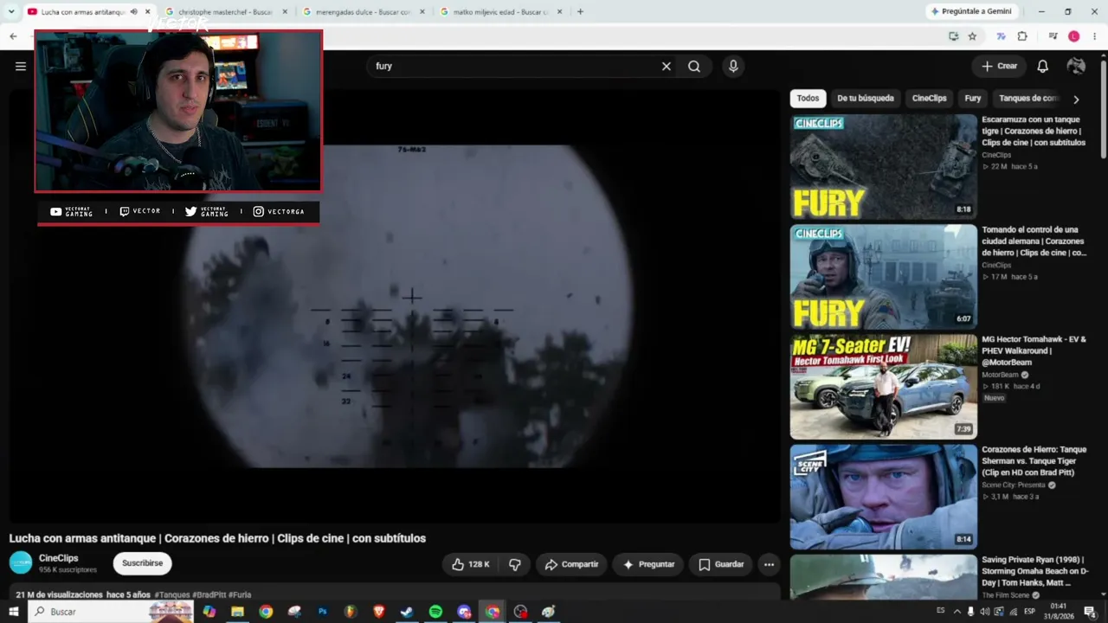Image resolution: width=1108 pixels, height=623 pixels.
Task: Like the video with 128 K likes
Action: pos(471,564)
